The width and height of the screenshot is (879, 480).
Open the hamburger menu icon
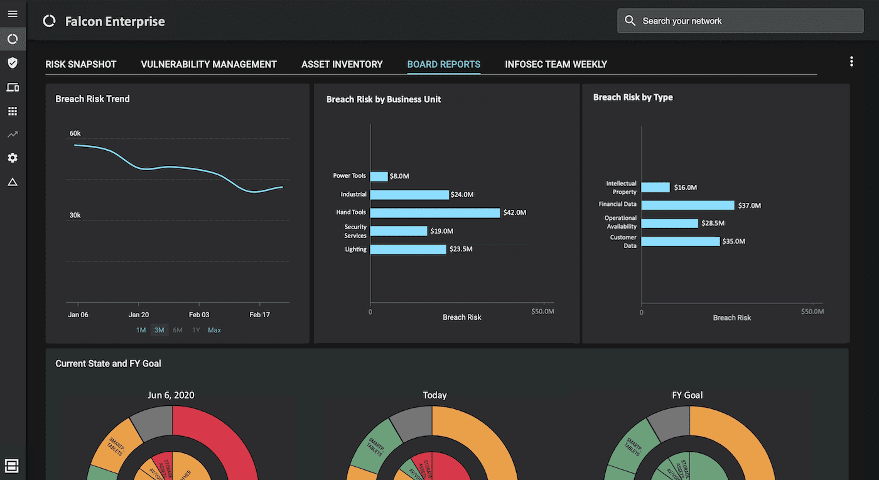pyautogui.click(x=13, y=14)
